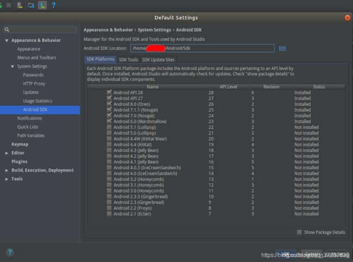Image resolution: width=353 pixels, height=262 pixels.
Task: Click the search magnifier icon in settings
Action: tap(7, 30)
